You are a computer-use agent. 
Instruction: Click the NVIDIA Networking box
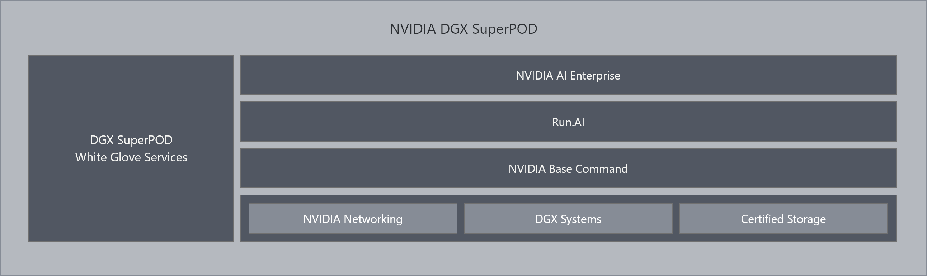[x=353, y=219]
